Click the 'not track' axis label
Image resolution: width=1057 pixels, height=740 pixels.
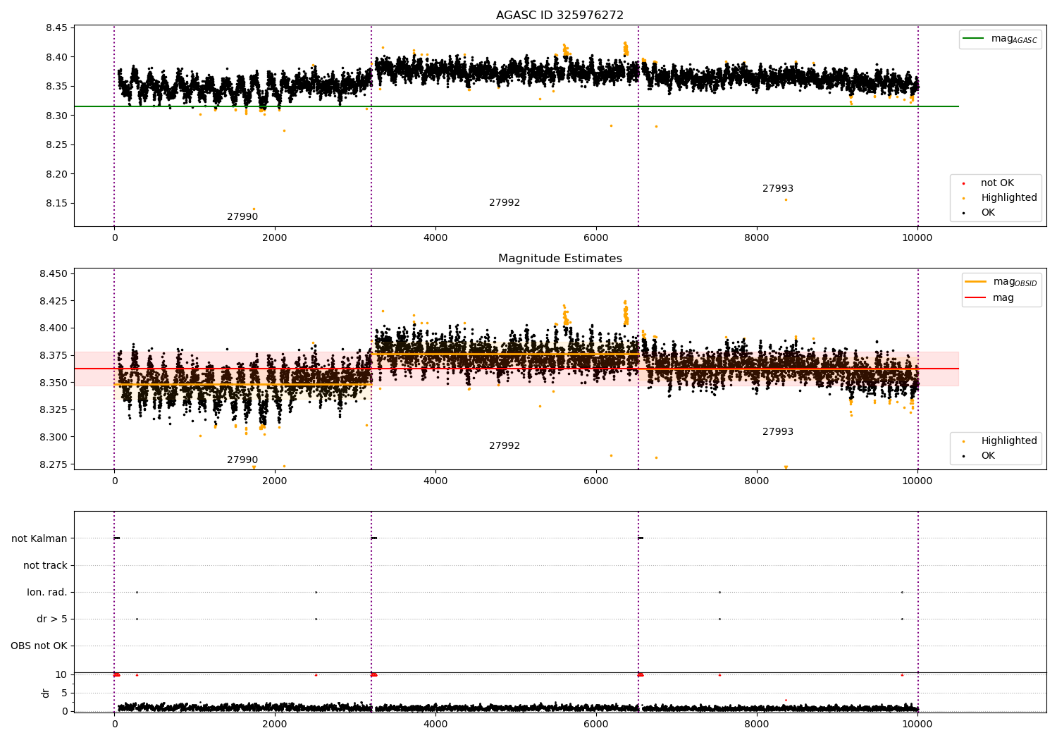pyautogui.click(x=45, y=565)
